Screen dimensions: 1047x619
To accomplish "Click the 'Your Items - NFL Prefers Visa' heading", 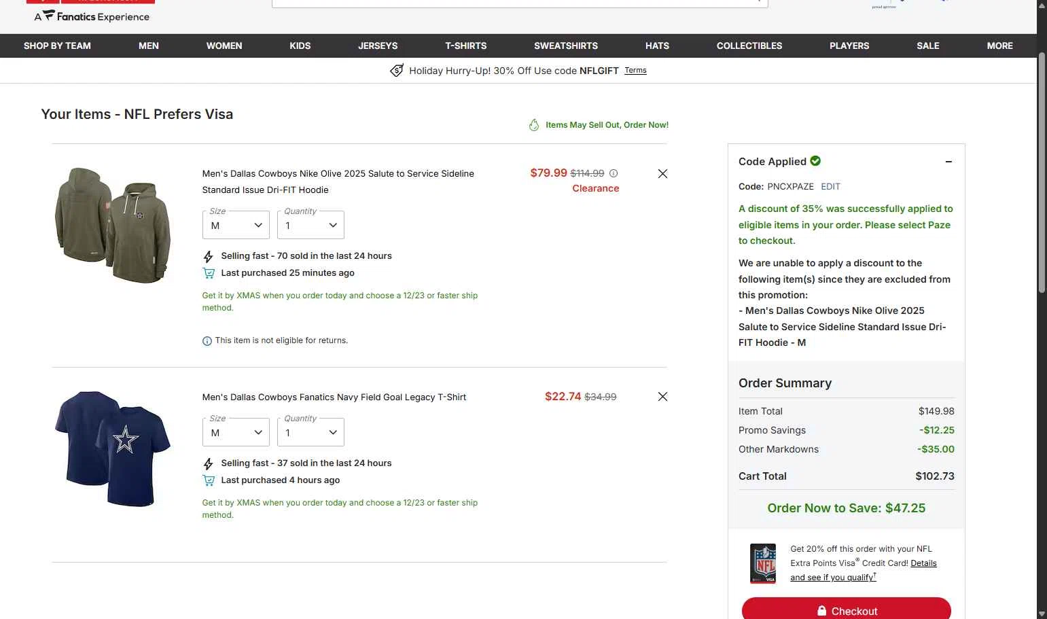I will tap(137, 114).
